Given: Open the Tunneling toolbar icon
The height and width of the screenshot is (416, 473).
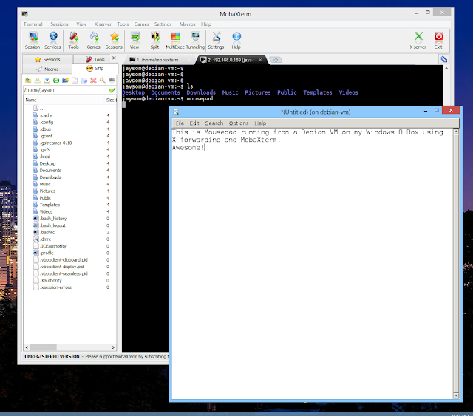Looking at the screenshot, I should click(195, 40).
